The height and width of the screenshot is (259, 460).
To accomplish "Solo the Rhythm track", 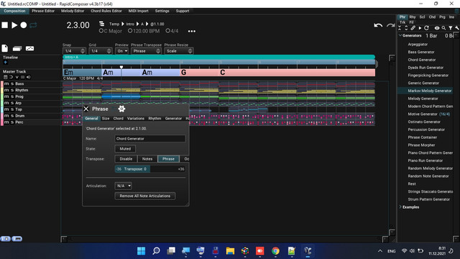I will [x=12, y=90].
